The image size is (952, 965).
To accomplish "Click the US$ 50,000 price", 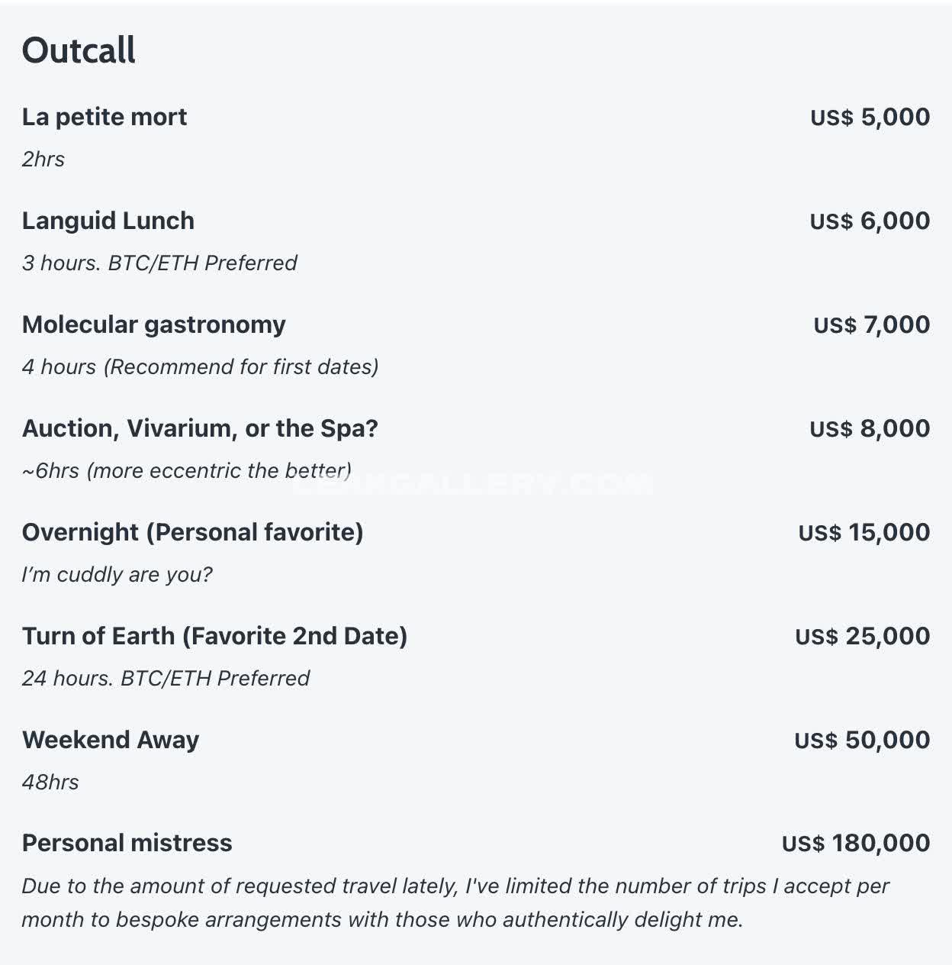I will pyautogui.click(x=862, y=740).
